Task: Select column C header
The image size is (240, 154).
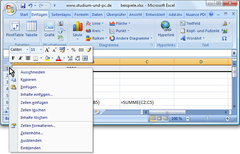Action: pos(147,62)
